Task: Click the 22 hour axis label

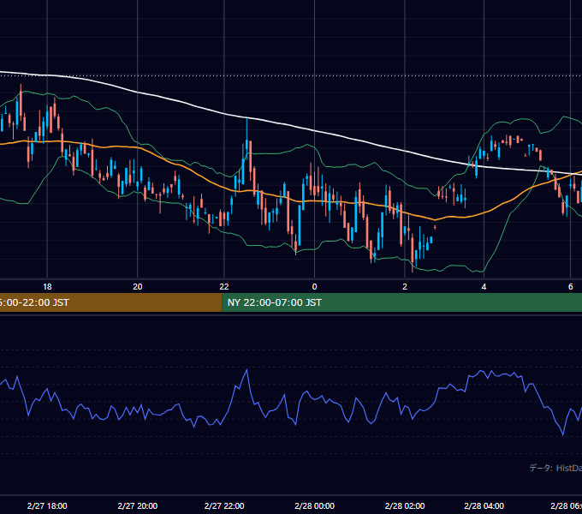Action: click(224, 287)
